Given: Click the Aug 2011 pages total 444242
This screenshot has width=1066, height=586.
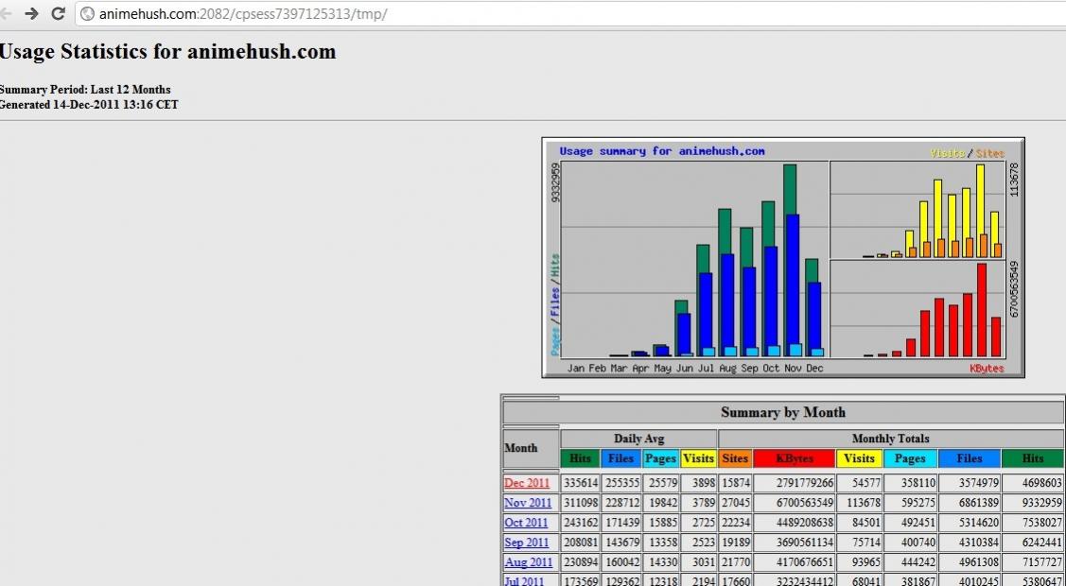Looking at the screenshot, I should coord(917,562).
